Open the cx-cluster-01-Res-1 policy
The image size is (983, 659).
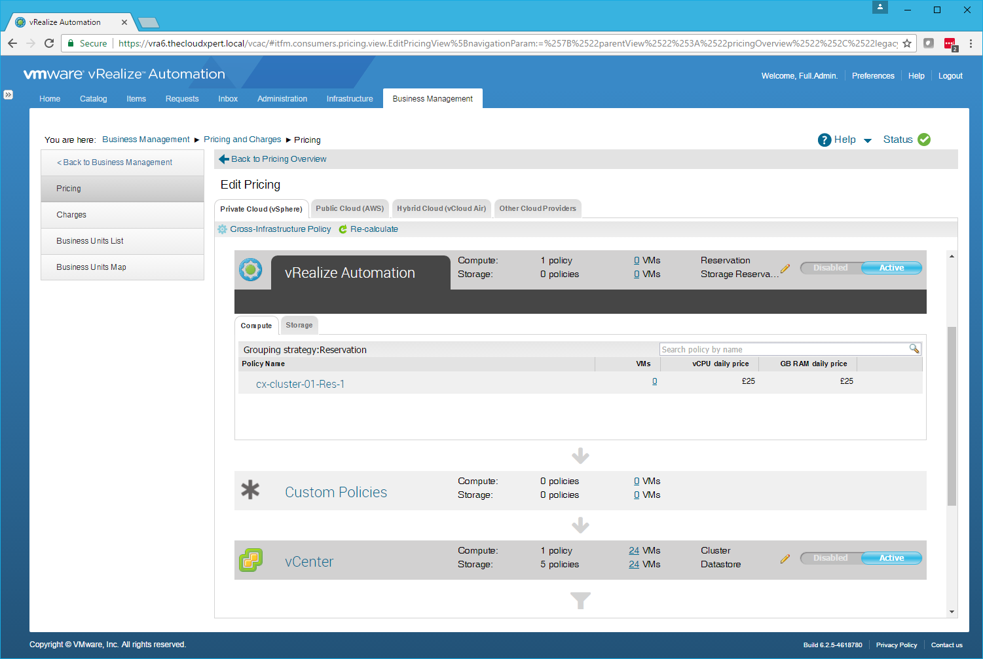[x=300, y=385]
